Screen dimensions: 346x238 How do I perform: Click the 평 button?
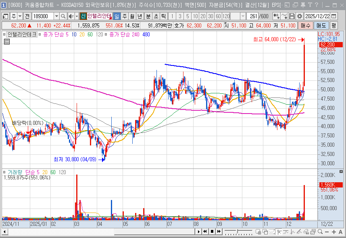point(333,25)
